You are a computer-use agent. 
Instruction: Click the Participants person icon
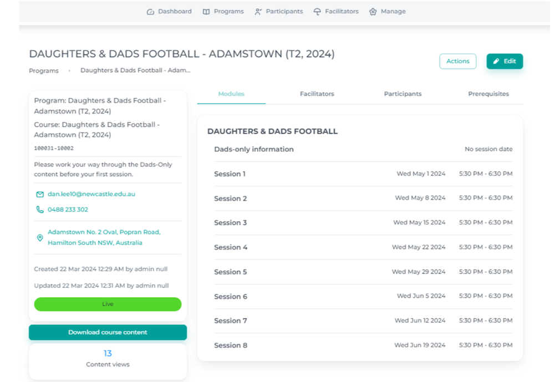[x=258, y=12]
